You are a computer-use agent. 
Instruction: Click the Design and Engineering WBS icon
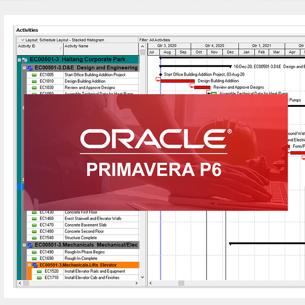point(30,68)
